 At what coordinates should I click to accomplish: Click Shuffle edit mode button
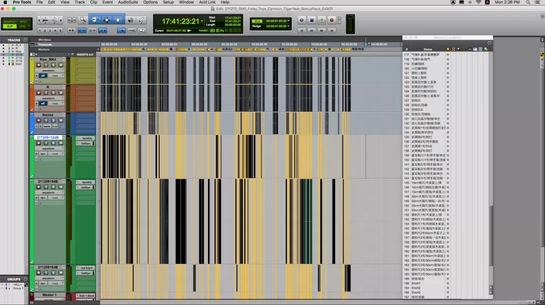pos(10,21)
